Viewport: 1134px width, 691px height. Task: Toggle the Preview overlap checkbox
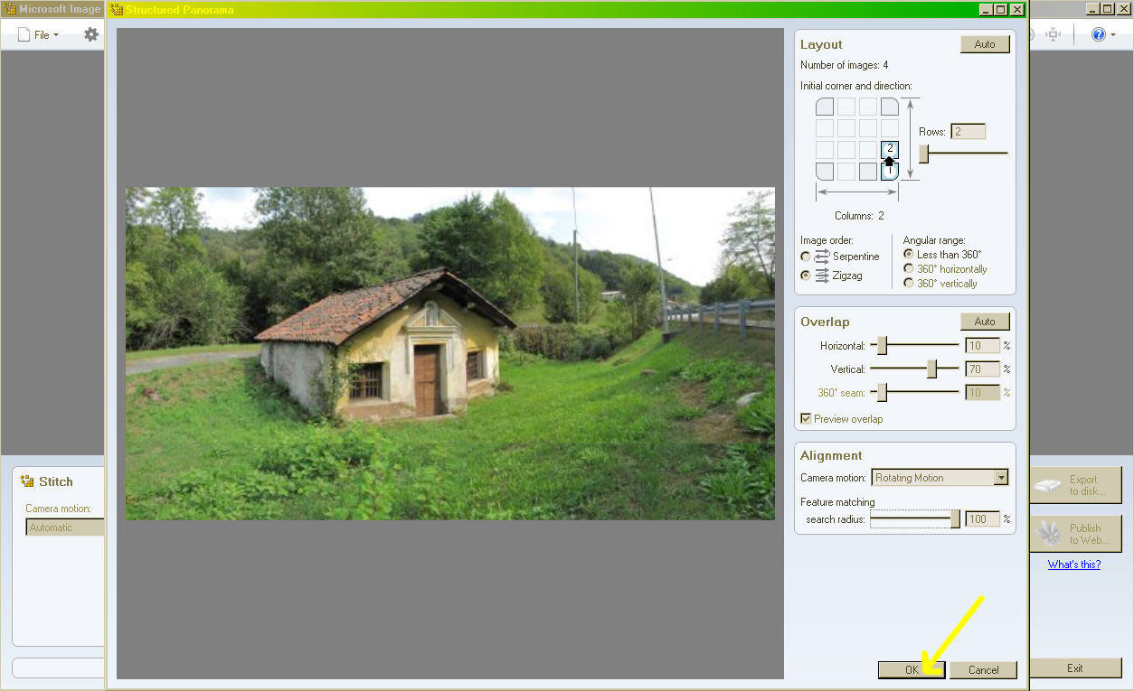coord(806,419)
